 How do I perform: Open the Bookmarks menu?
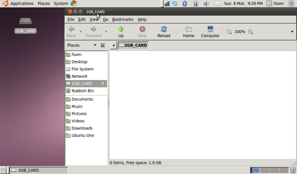pos(123,20)
